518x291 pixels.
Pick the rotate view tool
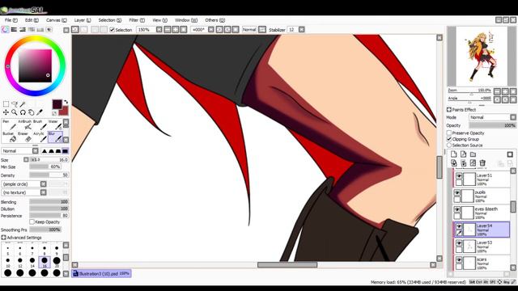(x=23, y=112)
